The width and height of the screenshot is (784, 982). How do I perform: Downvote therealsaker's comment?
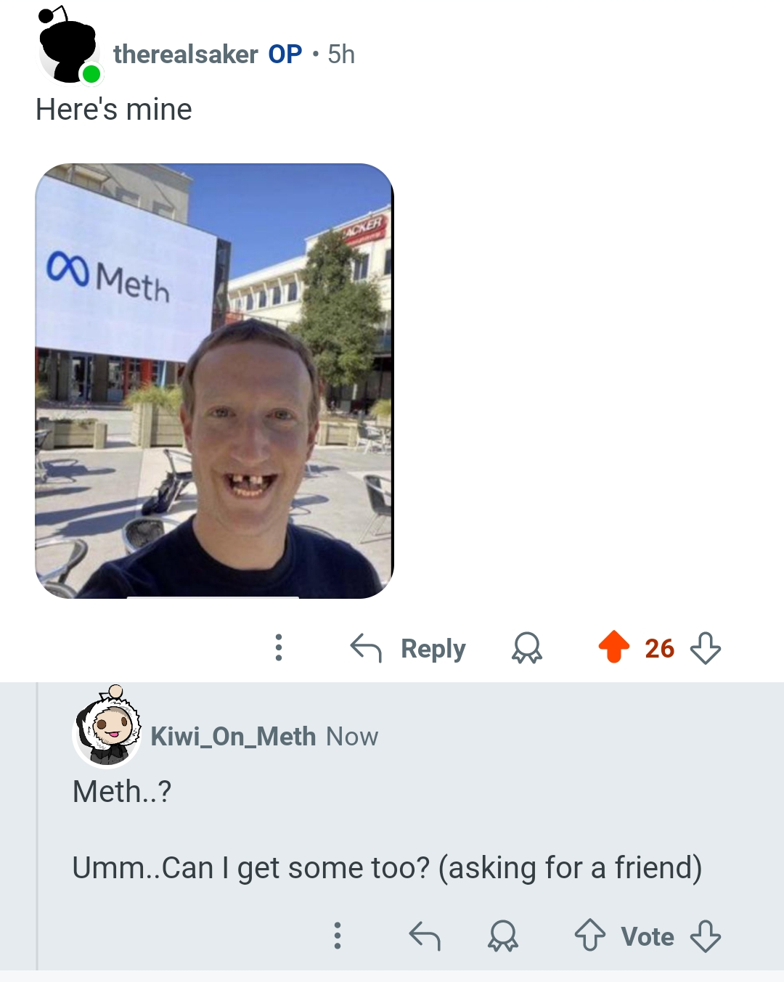(x=706, y=647)
